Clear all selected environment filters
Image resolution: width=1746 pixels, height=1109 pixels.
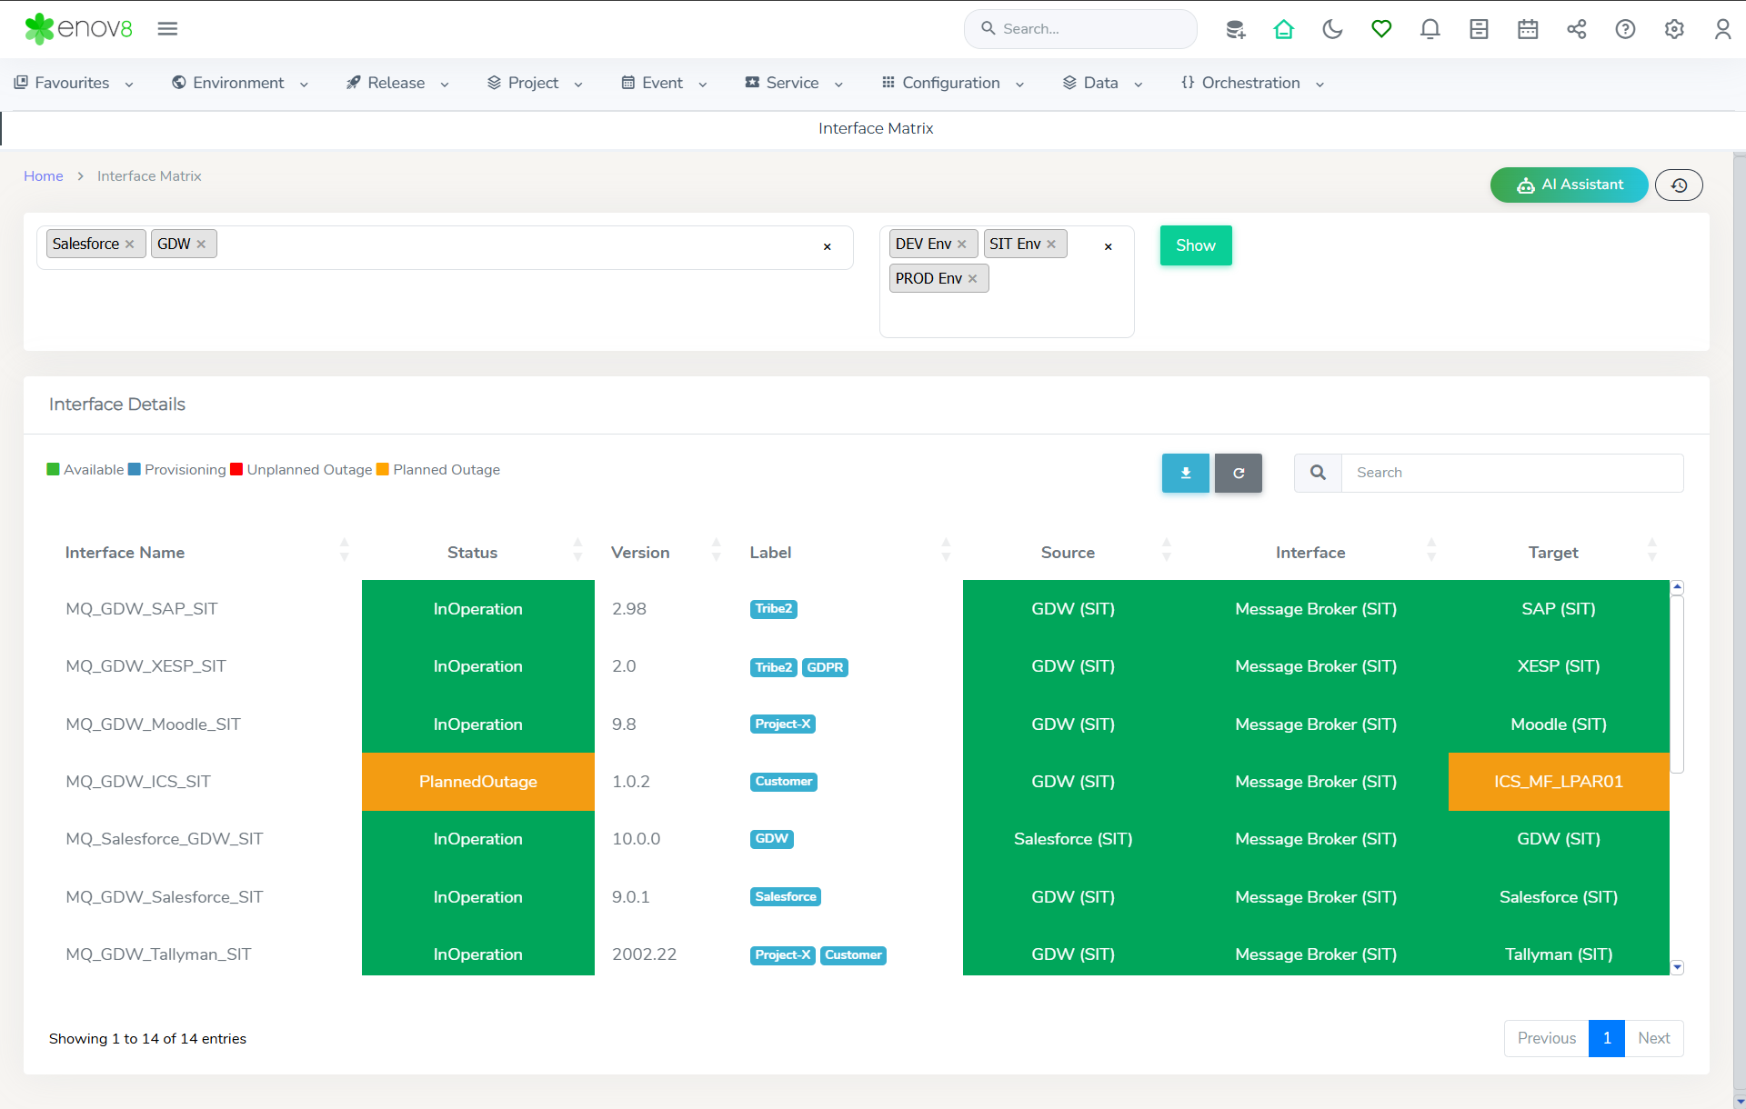click(1108, 246)
